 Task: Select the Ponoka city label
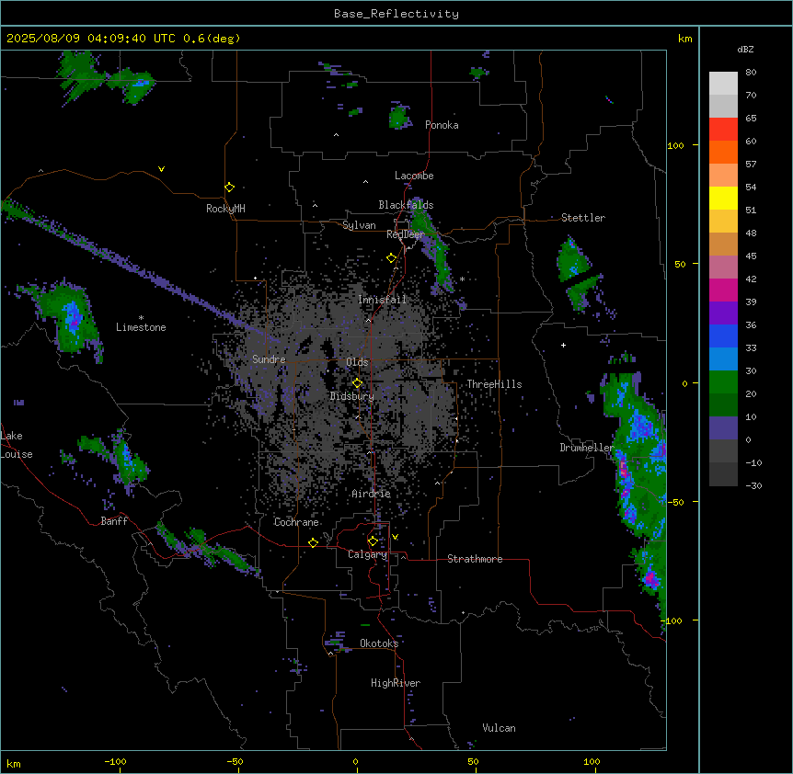point(442,125)
